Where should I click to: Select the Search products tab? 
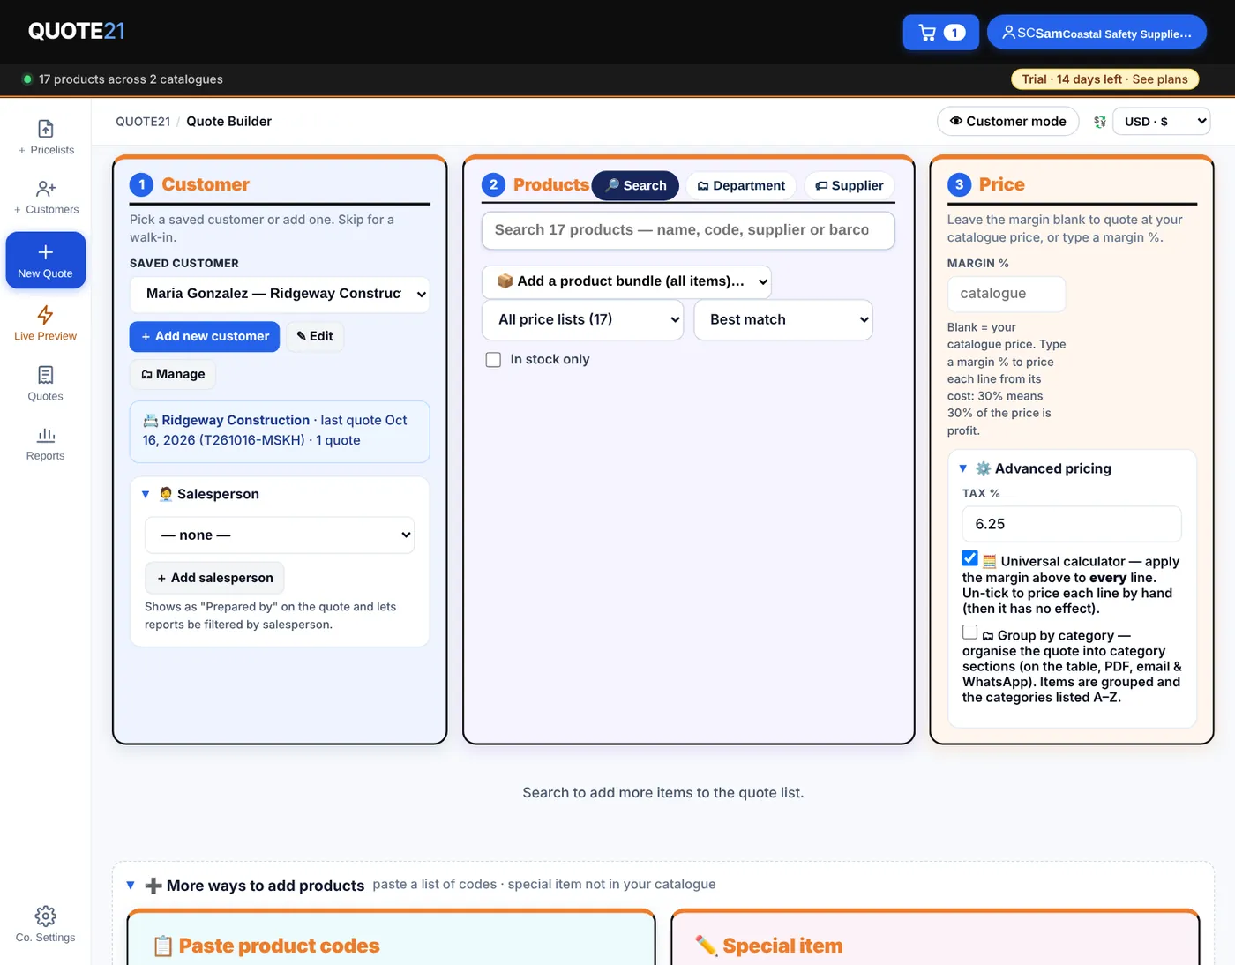tap(635, 185)
